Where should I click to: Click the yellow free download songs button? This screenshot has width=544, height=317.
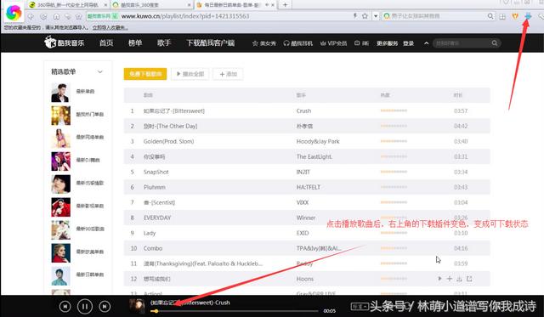point(145,74)
